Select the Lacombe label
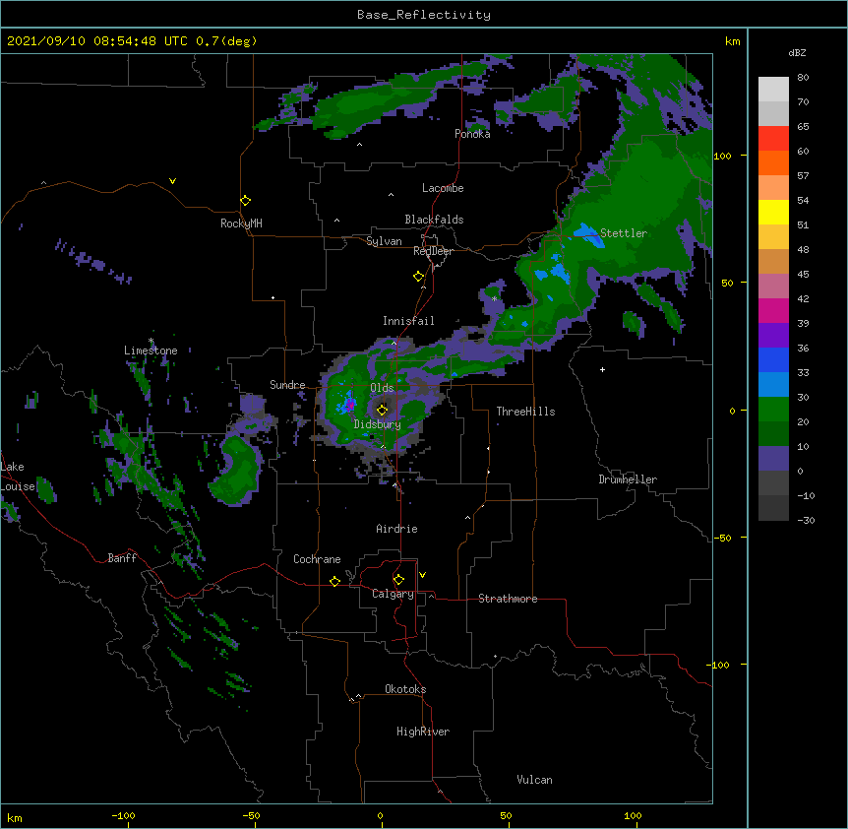This screenshot has width=848, height=829. pos(443,188)
